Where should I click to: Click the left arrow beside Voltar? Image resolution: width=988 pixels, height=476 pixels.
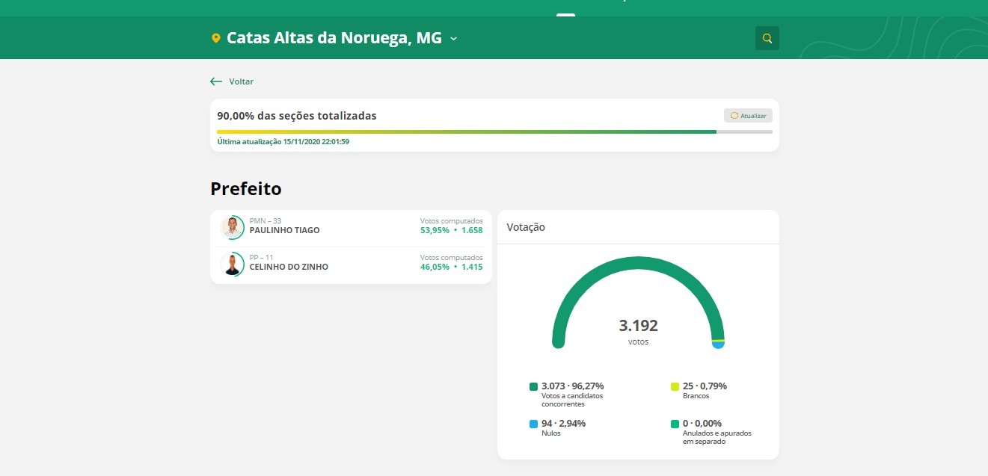point(216,81)
